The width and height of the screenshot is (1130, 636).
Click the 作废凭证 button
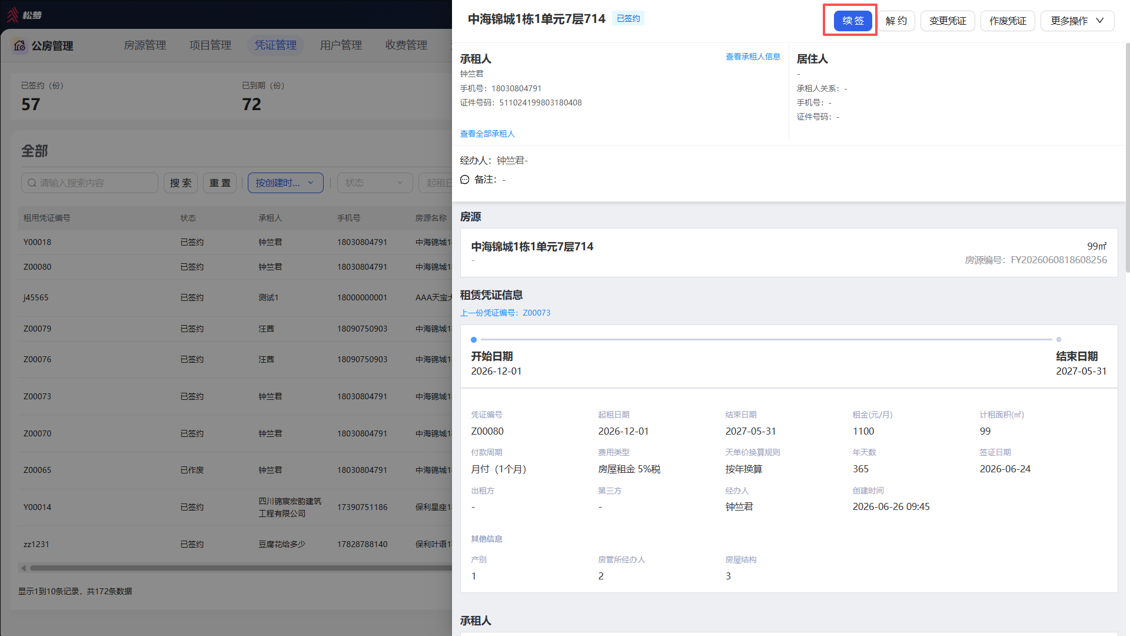(x=1008, y=21)
